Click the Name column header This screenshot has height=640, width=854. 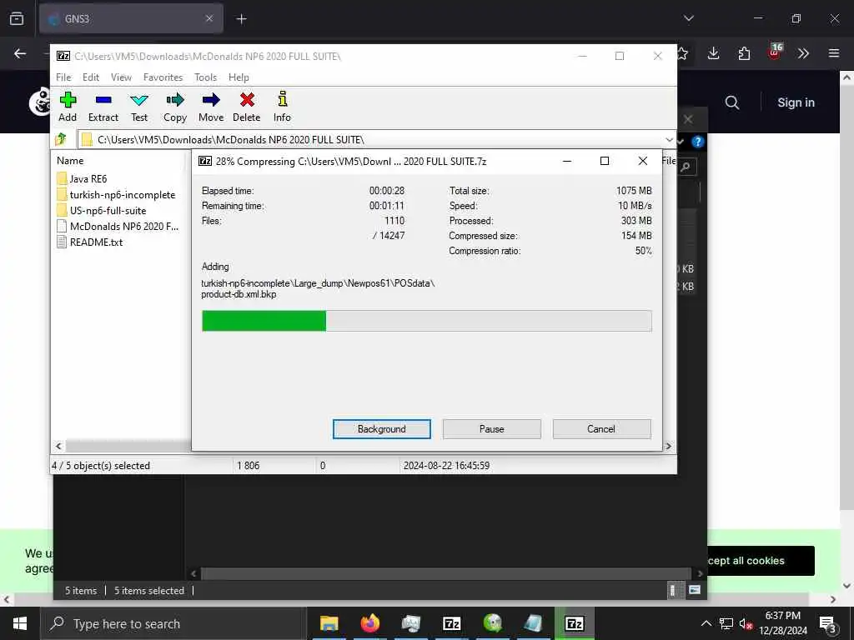pos(70,161)
